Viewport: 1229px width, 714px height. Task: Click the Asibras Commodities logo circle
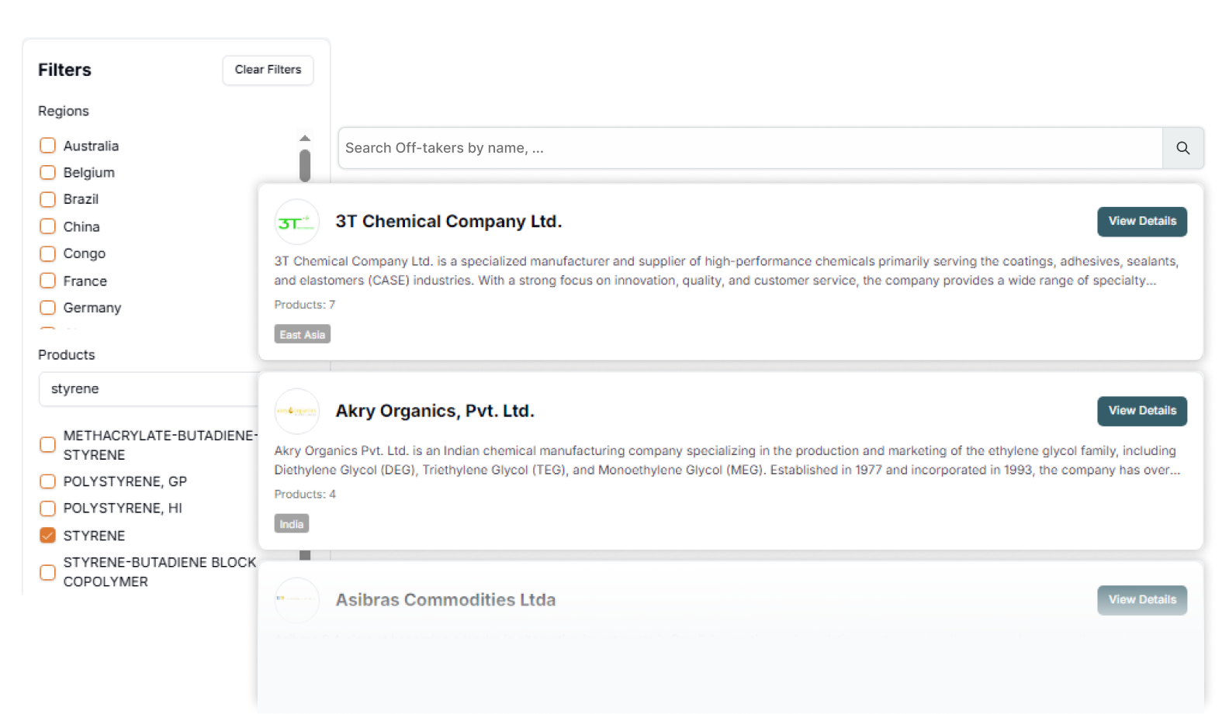(296, 600)
